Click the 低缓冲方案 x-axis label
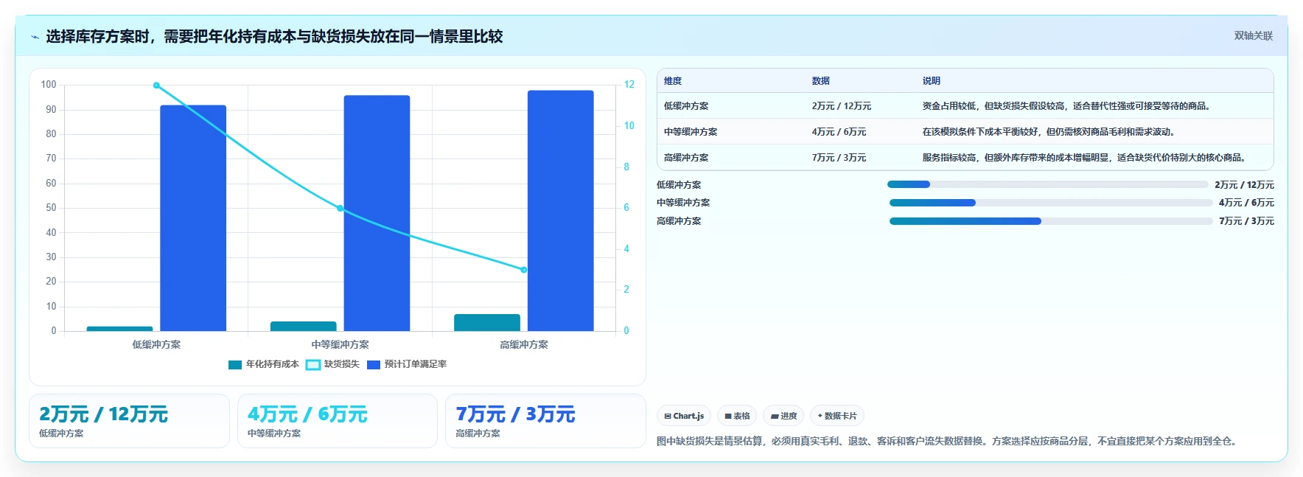The image size is (1303, 477). (x=156, y=345)
